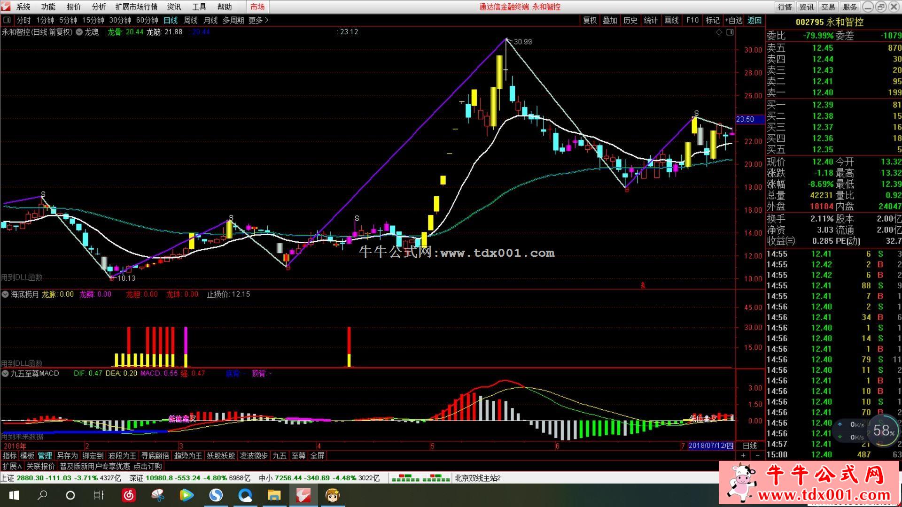Switch to the 月线 monthly period
Viewport: 902px width, 507px height.
click(210, 20)
